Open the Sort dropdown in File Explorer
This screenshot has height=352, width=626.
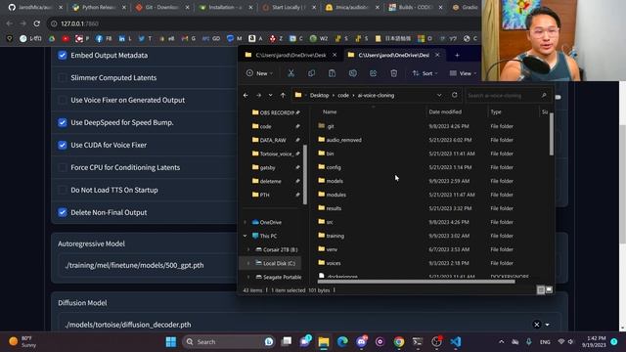(425, 73)
